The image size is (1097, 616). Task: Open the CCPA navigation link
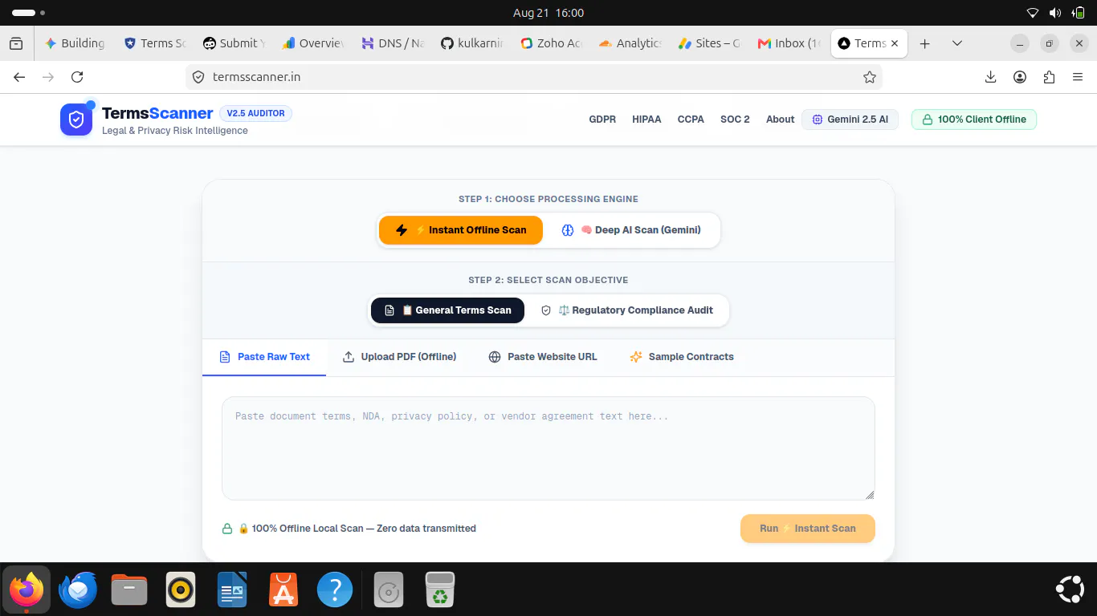[x=691, y=120]
